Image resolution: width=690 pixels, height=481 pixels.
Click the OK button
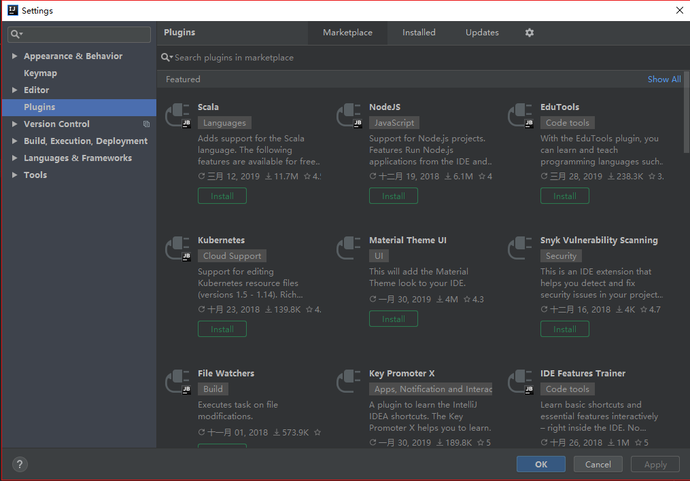[x=541, y=464]
